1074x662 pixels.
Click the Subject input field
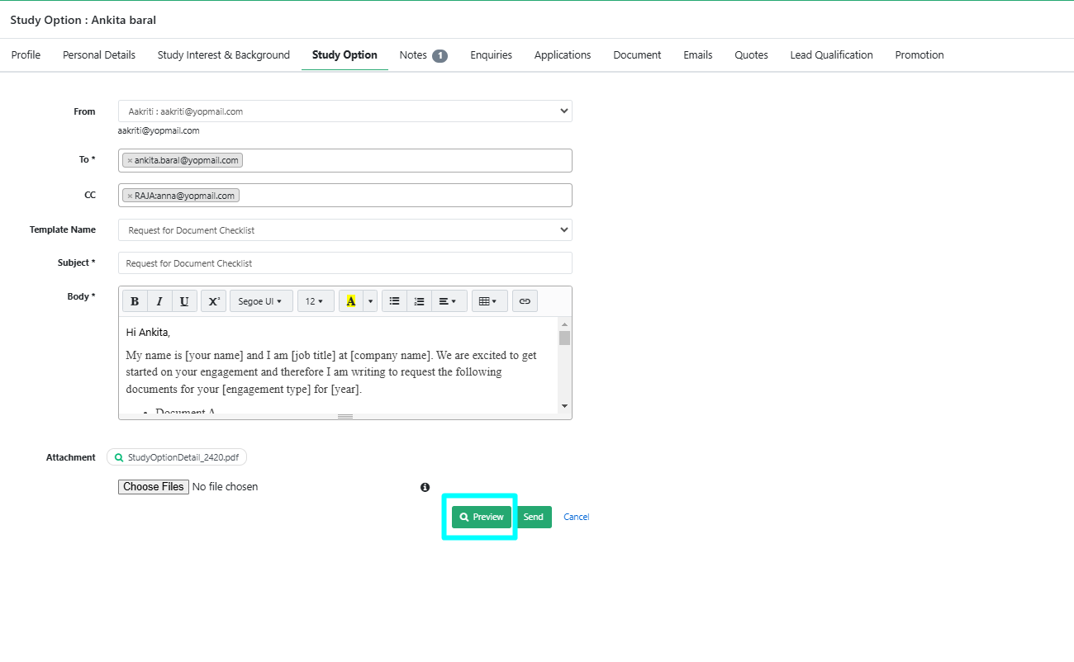pyautogui.click(x=345, y=263)
